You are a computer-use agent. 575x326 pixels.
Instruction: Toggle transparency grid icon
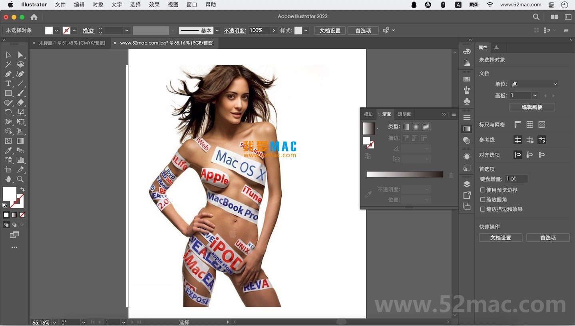pyautogui.click(x=542, y=124)
